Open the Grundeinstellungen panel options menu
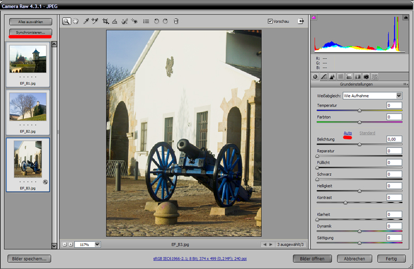The height and width of the screenshot is (269, 414). [405, 84]
